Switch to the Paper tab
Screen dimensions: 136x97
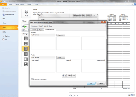[x=41, y=30]
